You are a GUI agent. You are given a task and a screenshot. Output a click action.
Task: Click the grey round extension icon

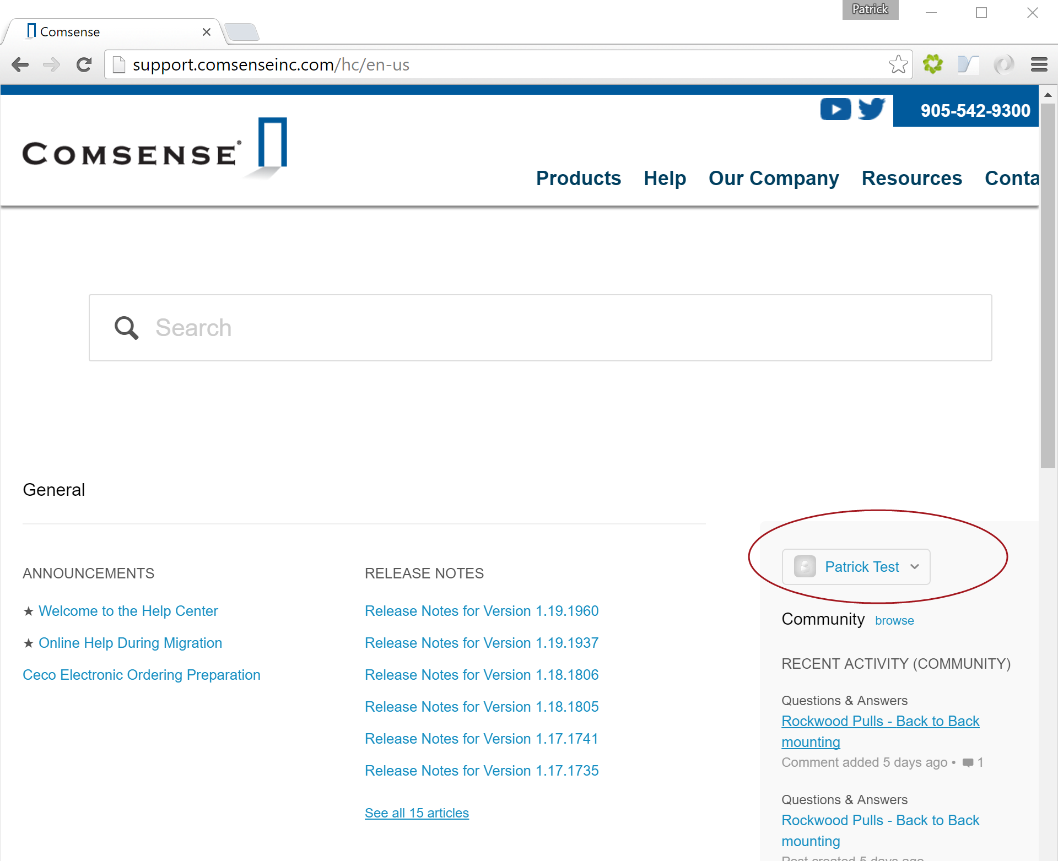[x=1003, y=64]
